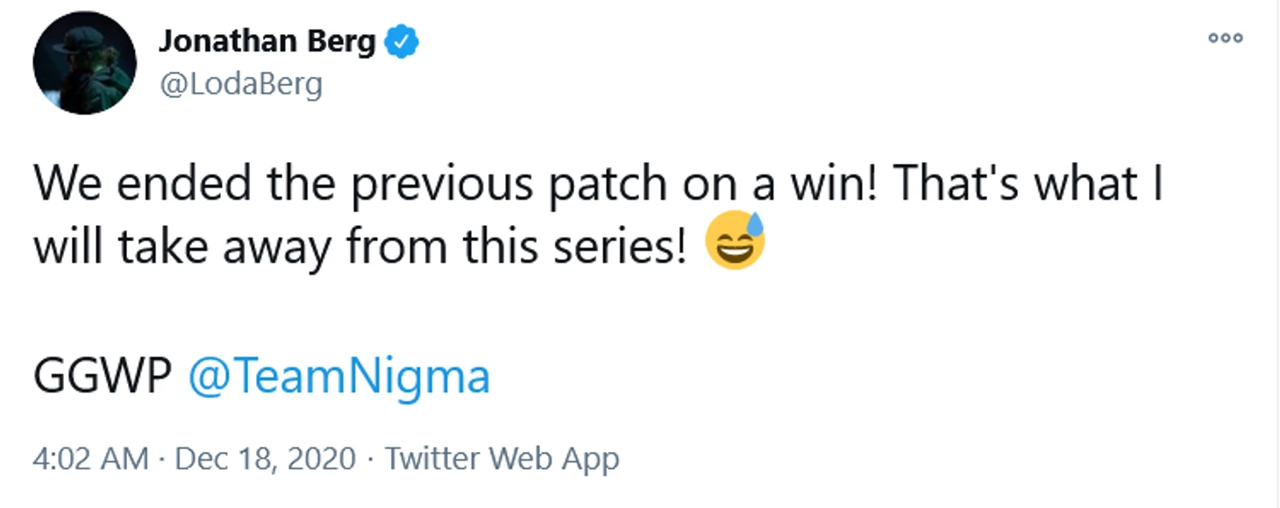This screenshot has height=508, width=1280.
Task: Click the sweat-smile emoji in the tweet
Action: tap(736, 242)
